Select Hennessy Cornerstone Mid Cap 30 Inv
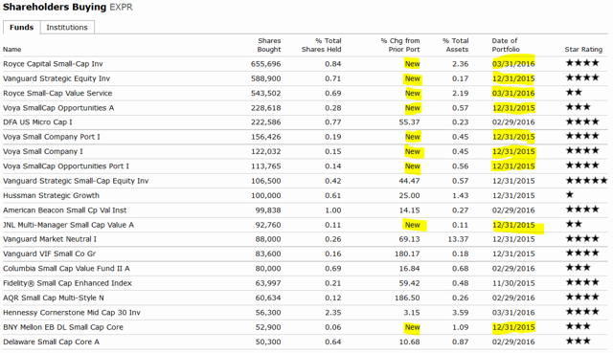Screen dimensions: 613x353 click(x=72, y=313)
